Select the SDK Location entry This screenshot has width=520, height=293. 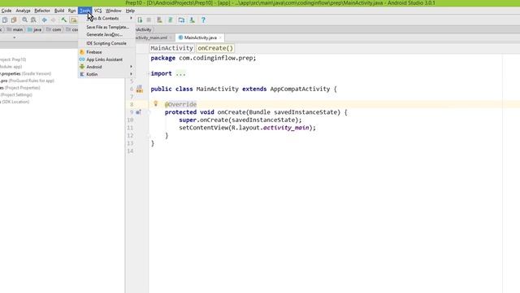coord(15,102)
